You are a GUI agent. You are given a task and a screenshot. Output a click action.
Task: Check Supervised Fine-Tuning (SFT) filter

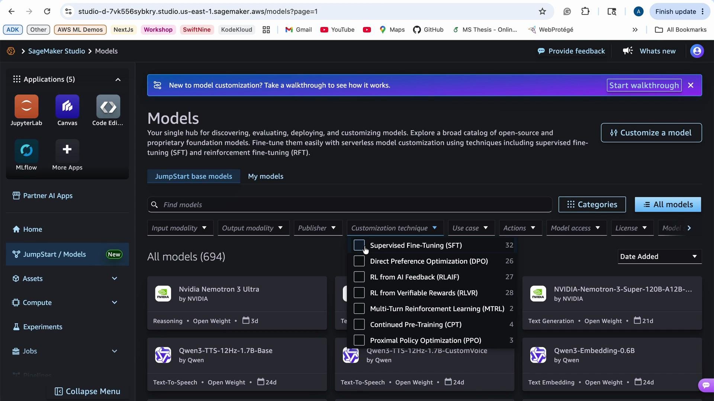click(x=359, y=245)
